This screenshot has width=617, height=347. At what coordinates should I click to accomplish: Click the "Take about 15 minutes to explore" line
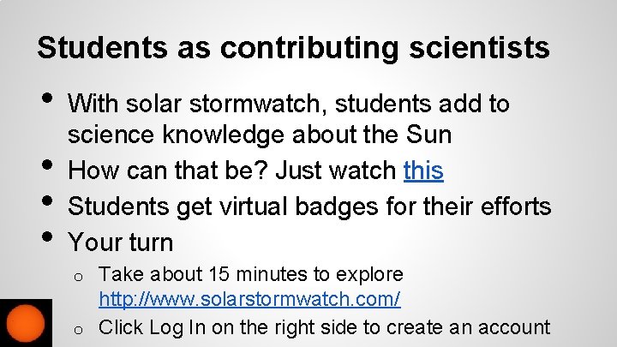tap(251, 275)
